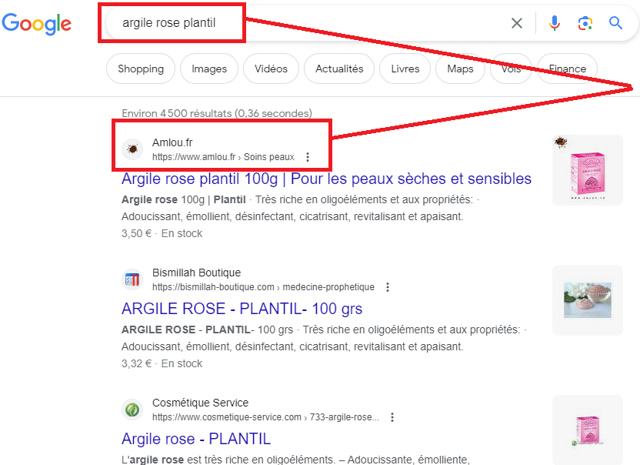This screenshot has height=465, width=640.
Task: Click the Google logo
Action: 37,23
